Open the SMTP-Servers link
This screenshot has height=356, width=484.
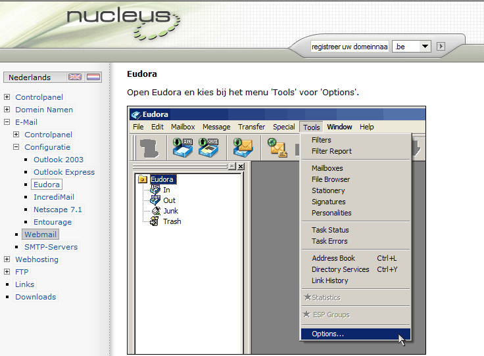51,247
